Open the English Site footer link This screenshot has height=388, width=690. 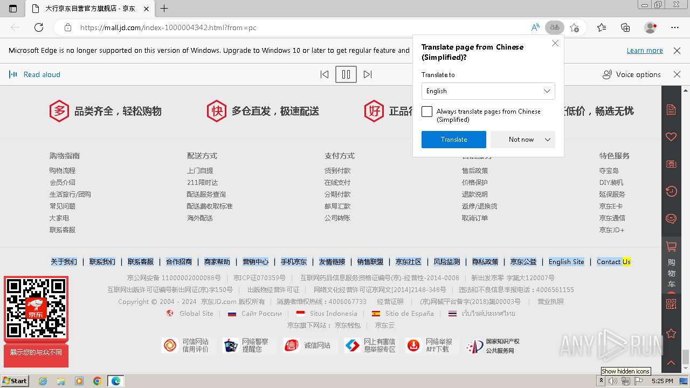tap(566, 261)
